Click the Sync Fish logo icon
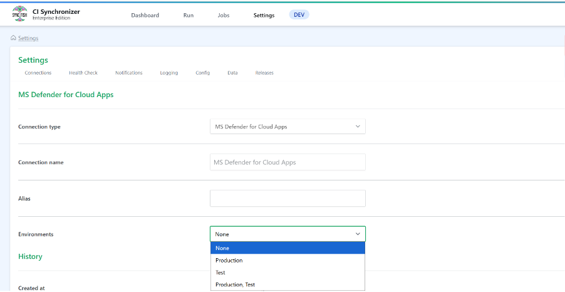 point(20,14)
